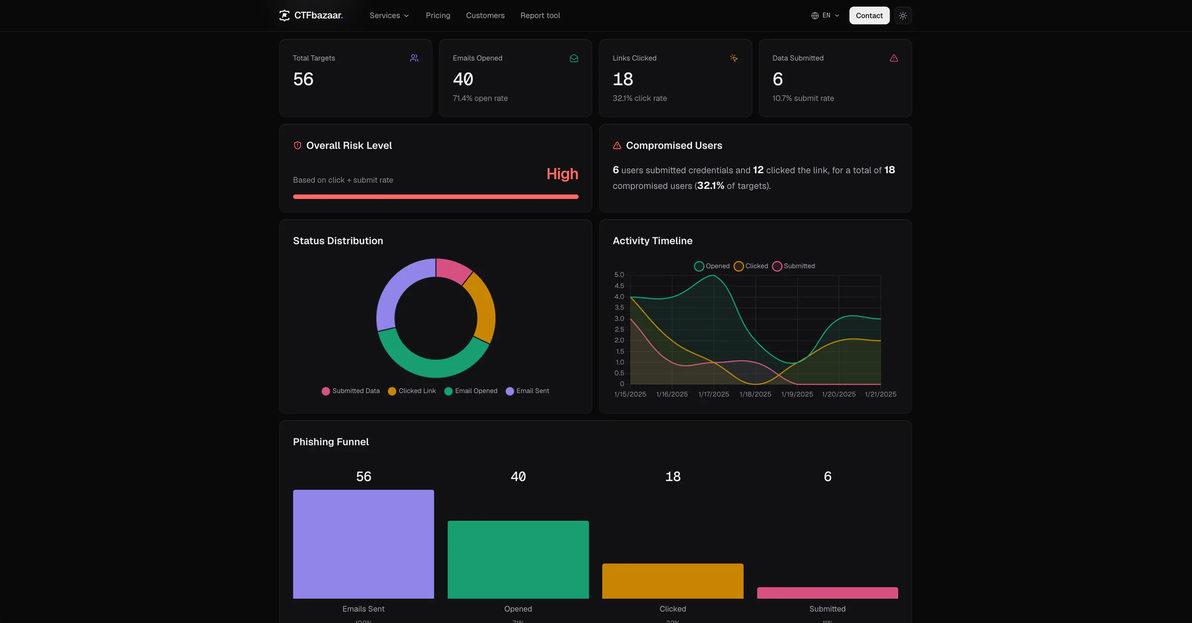Go to the Customers page
Image resolution: width=1192 pixels, height=623 pixels.
click(x=485, y=15)
